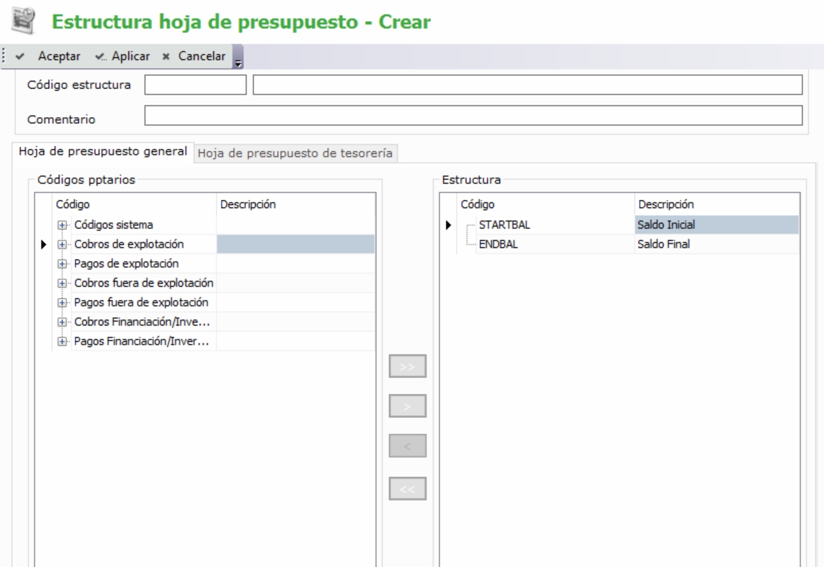Screen dimensions: 824x567
Task: Click the move all left (<<) button
Action: pyautogui.click(x=407, y=487)
